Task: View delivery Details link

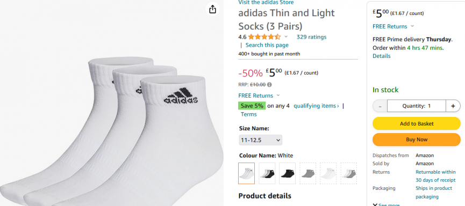Action: 381,56
